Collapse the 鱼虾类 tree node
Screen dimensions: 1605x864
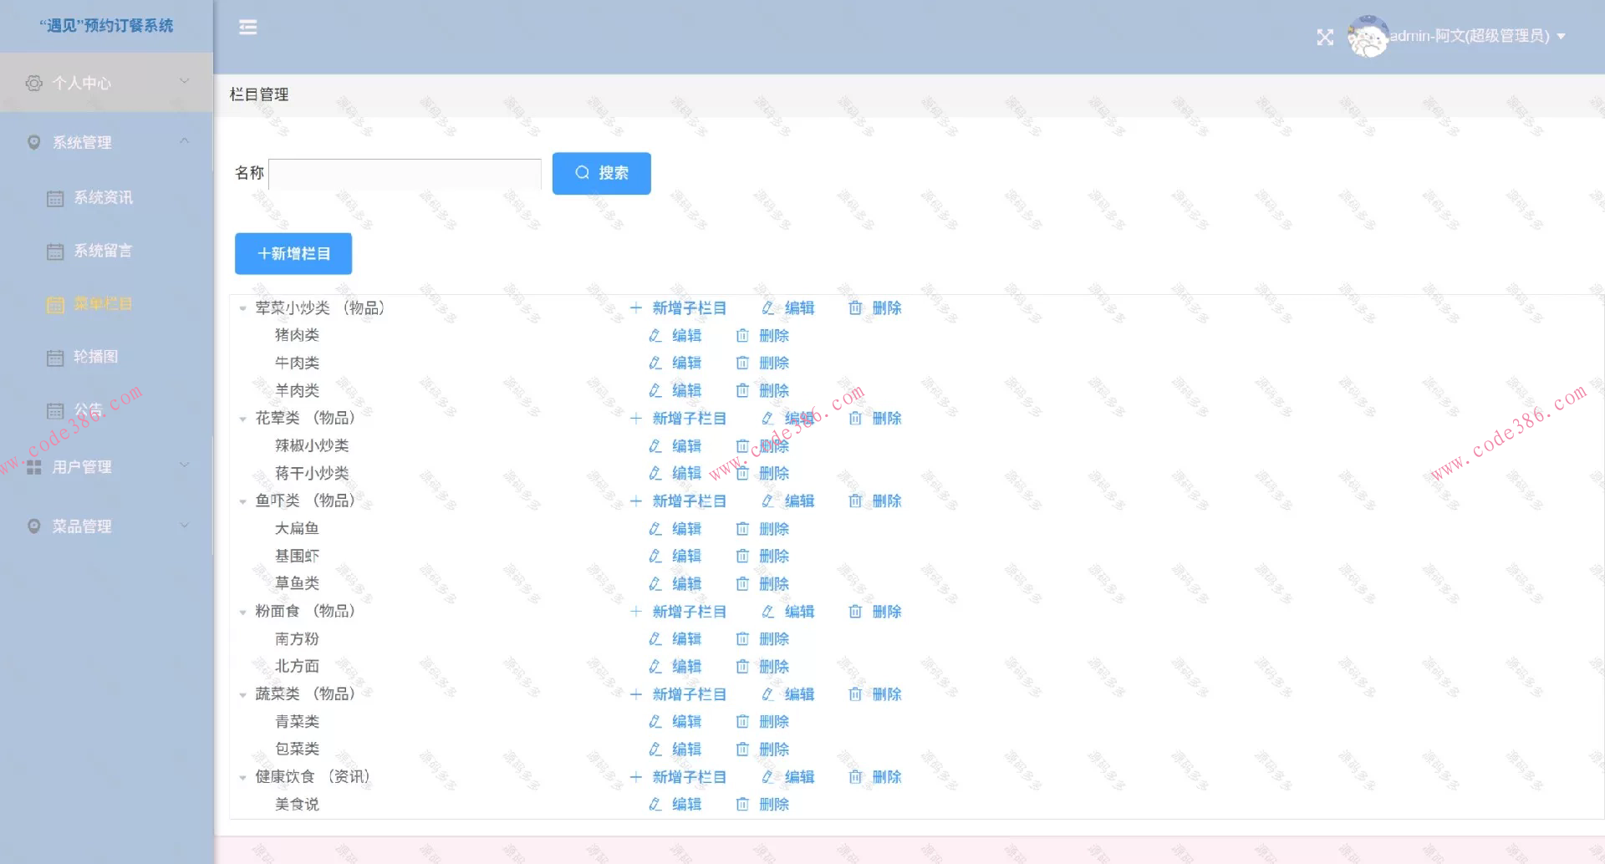(242, 501)
